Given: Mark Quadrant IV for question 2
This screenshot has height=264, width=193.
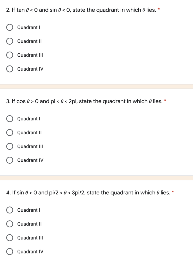Looking at the screenshot, I should click(x=10, y=69).
